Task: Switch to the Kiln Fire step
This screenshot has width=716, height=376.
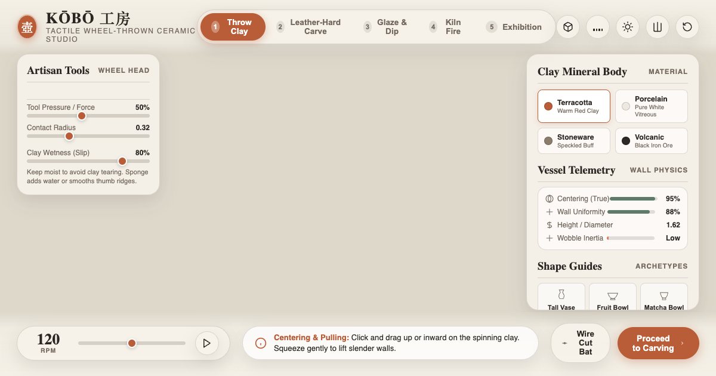Action: [446, 27]
